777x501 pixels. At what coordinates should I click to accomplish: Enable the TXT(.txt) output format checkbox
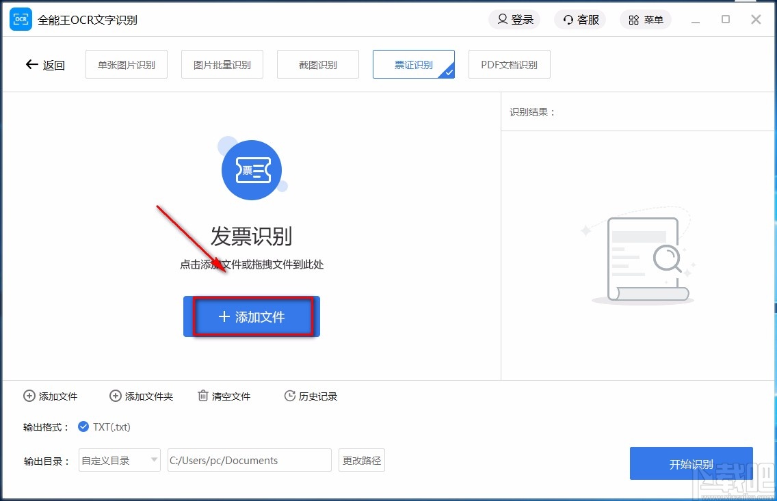(83, 426)
